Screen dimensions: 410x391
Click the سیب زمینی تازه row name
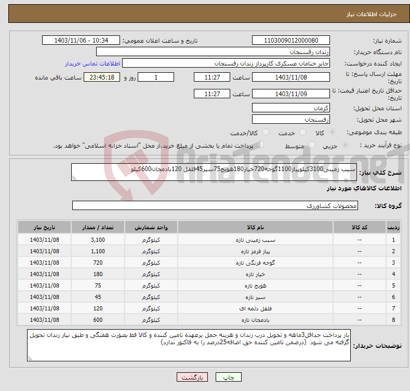tap(255, 240)
